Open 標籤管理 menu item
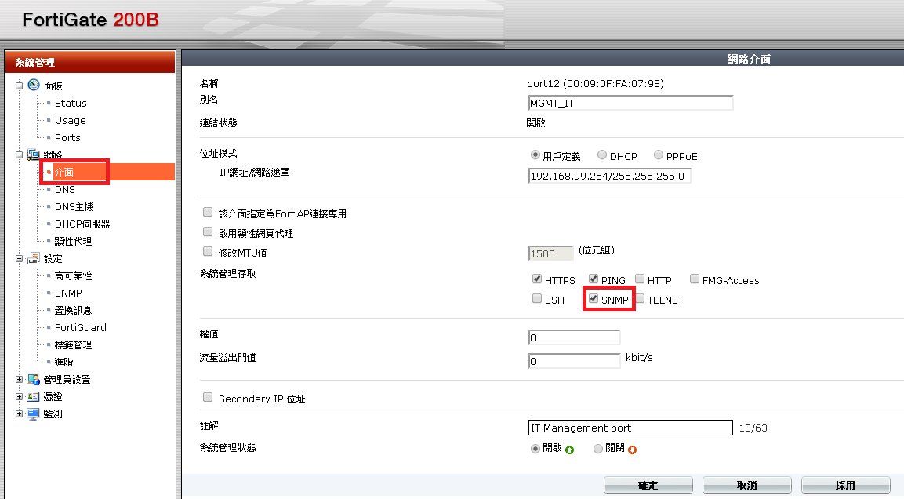The width and height of the screenshot is (904, 499). pos(73,345)
